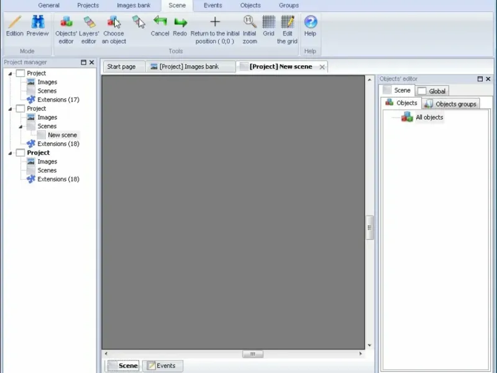Open the Events ribbon tab
497x373 pixels.
[212, 6]
